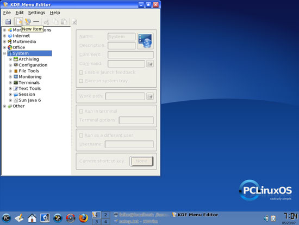Expand the Archiving submenu node
This screenshot has height=225, width=299.
[x=10, y=59]
